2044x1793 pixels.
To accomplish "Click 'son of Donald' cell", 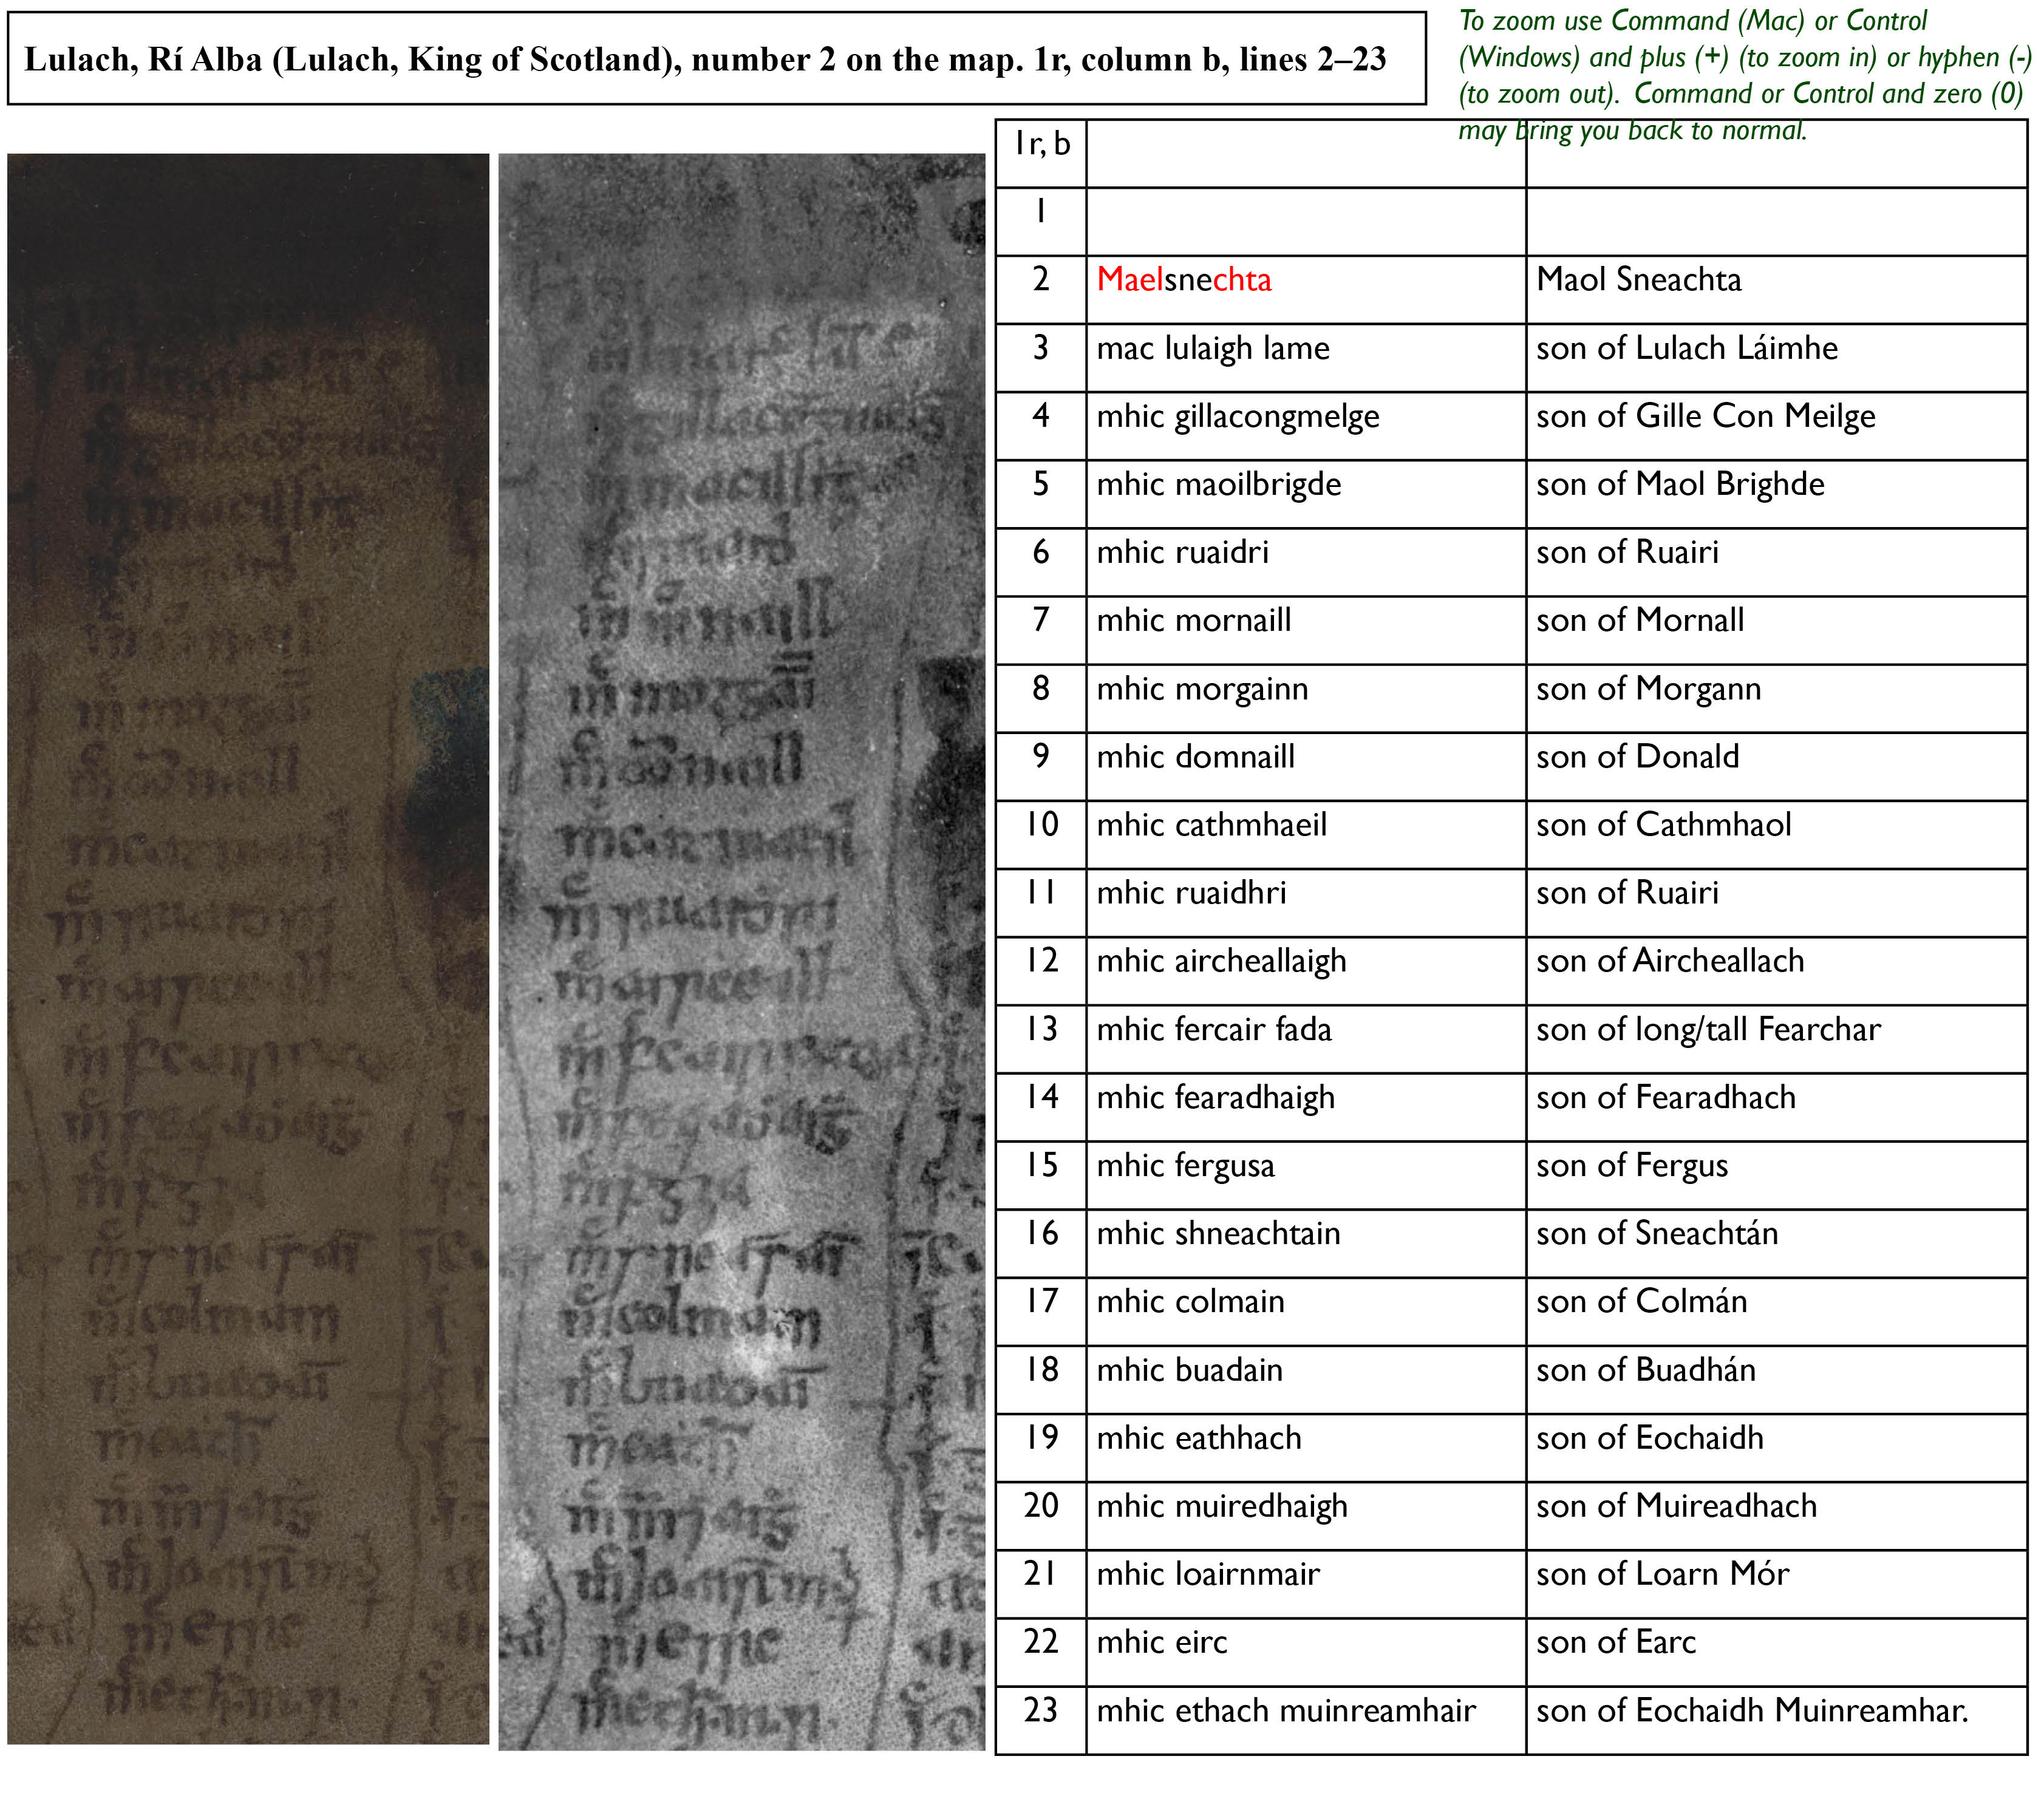I will pyautogui.click(x=1777, y=766).
